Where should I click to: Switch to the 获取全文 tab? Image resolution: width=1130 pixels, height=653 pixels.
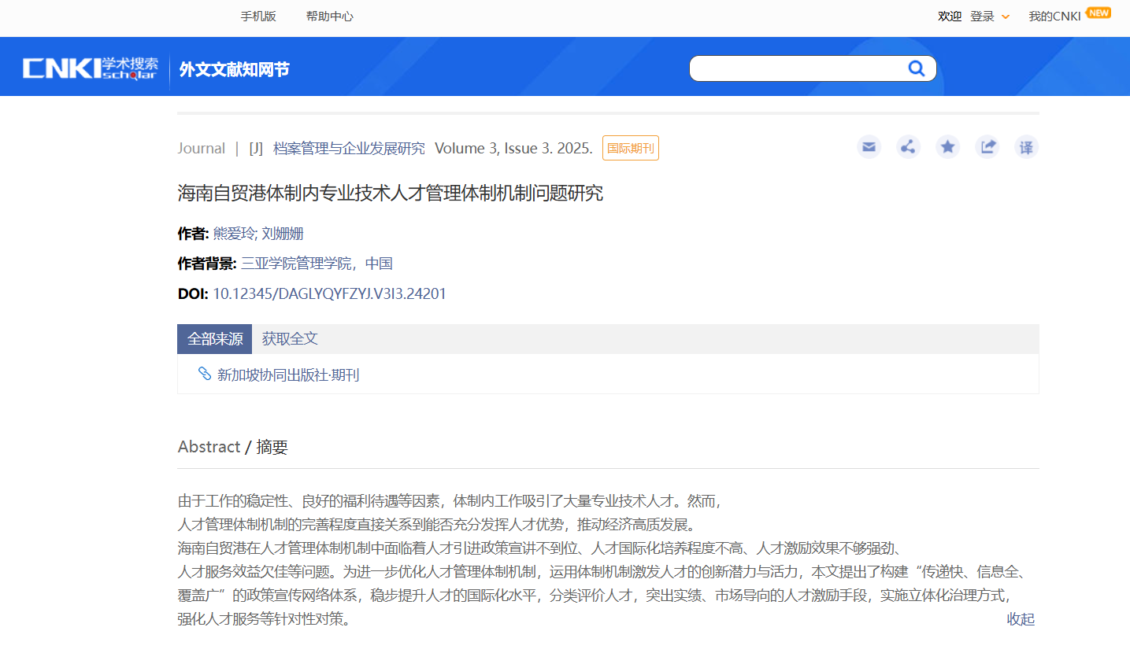pos(290,339)
